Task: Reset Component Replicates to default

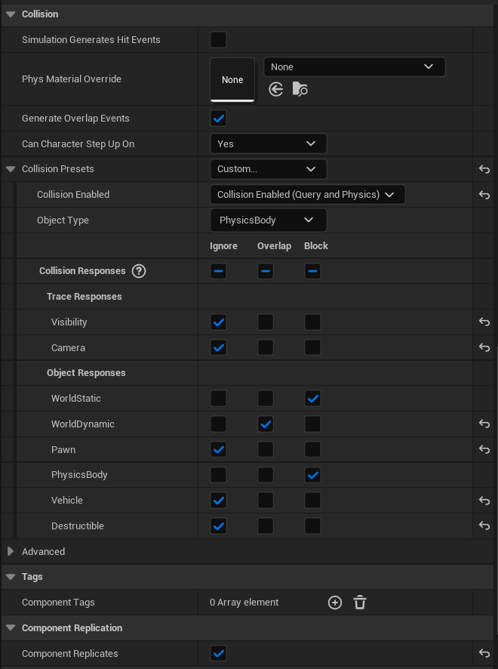Action: click(484, 652)
